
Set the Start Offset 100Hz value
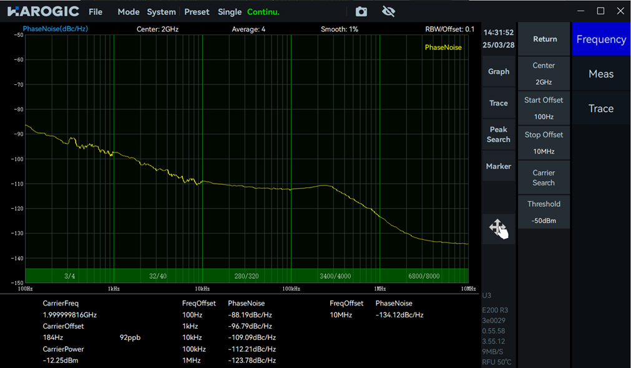(x=544, y=108)
